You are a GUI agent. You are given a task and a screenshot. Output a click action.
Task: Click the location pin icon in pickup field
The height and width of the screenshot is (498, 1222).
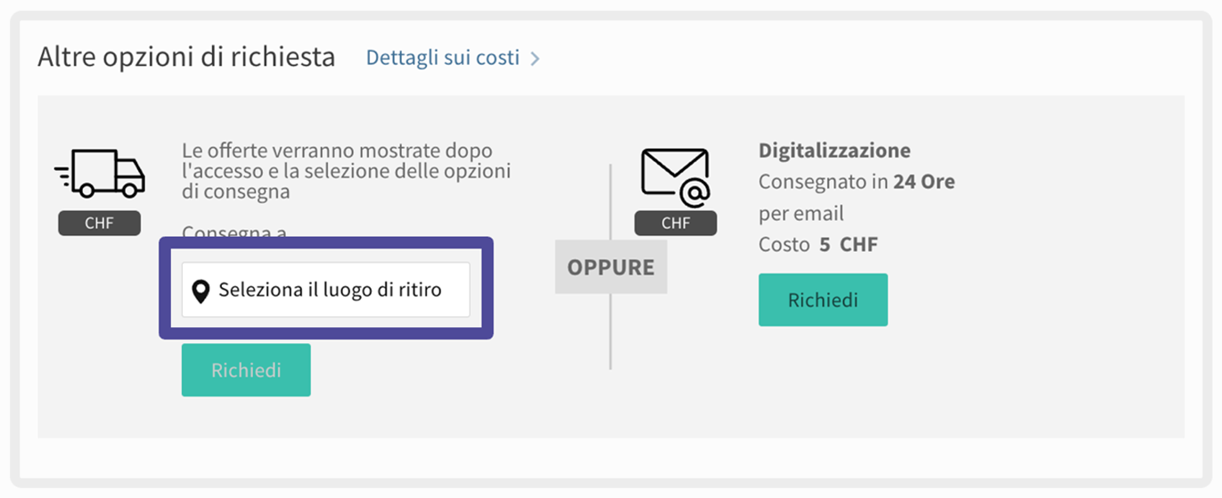(201, 290)
